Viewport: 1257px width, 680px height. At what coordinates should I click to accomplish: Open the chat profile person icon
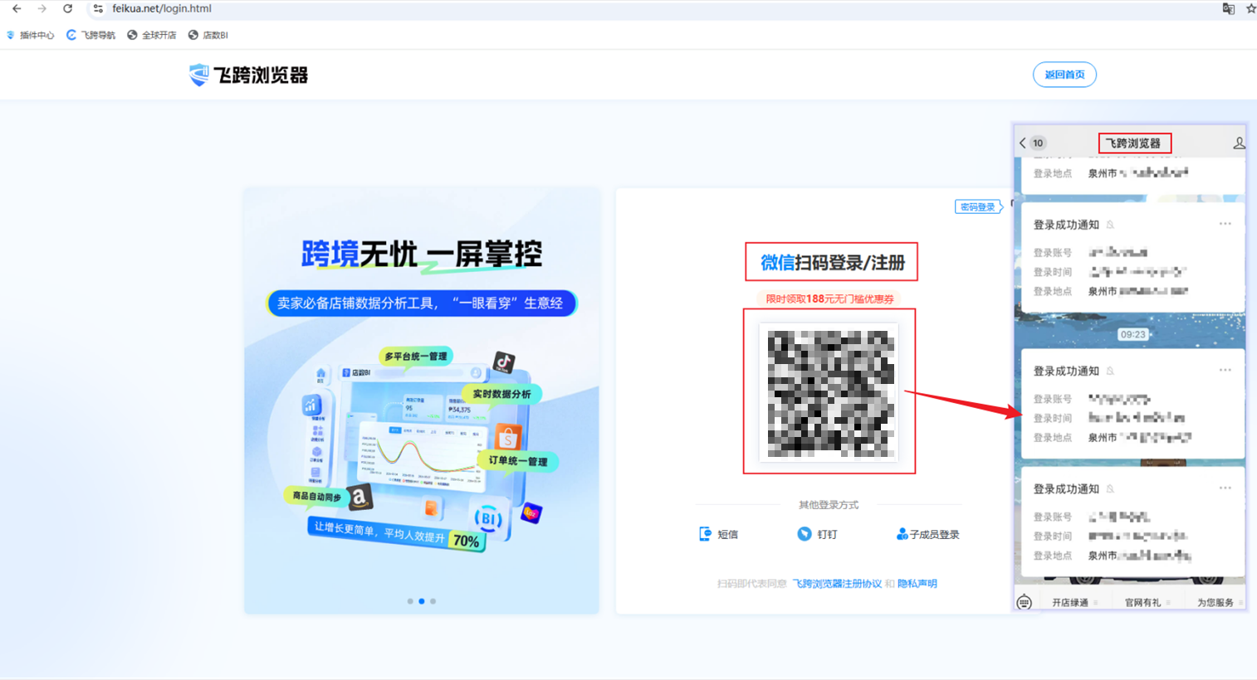[1239, 143]
